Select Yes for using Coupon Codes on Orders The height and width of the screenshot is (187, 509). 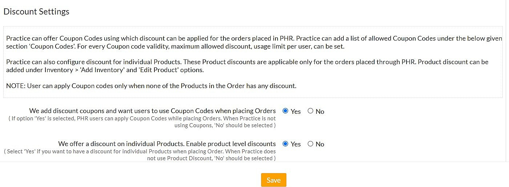click(x=285, y=111)
